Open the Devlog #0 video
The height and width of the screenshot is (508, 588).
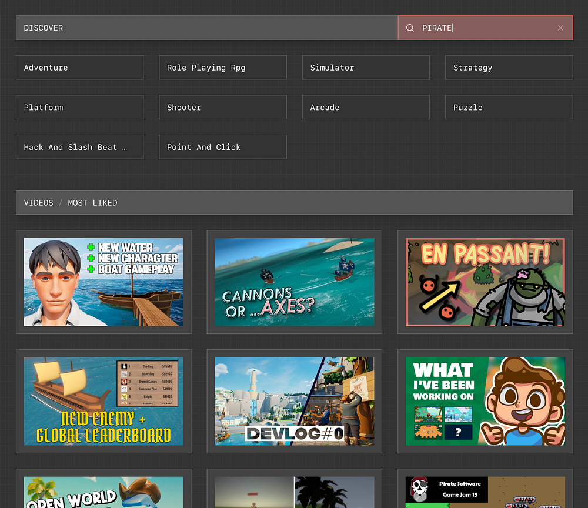pyautogui.click(x=295, y=401)
